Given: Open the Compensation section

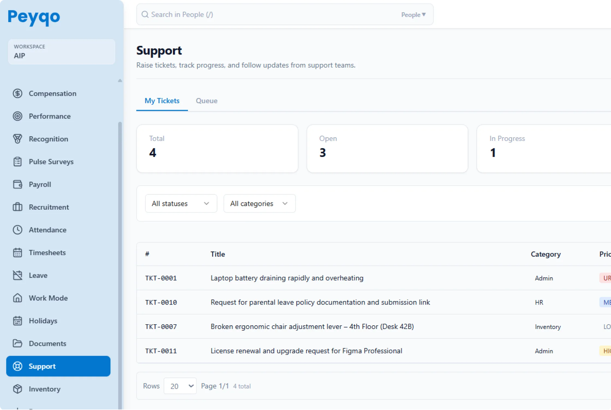Looking at the screenshot, I should (58, 93).
